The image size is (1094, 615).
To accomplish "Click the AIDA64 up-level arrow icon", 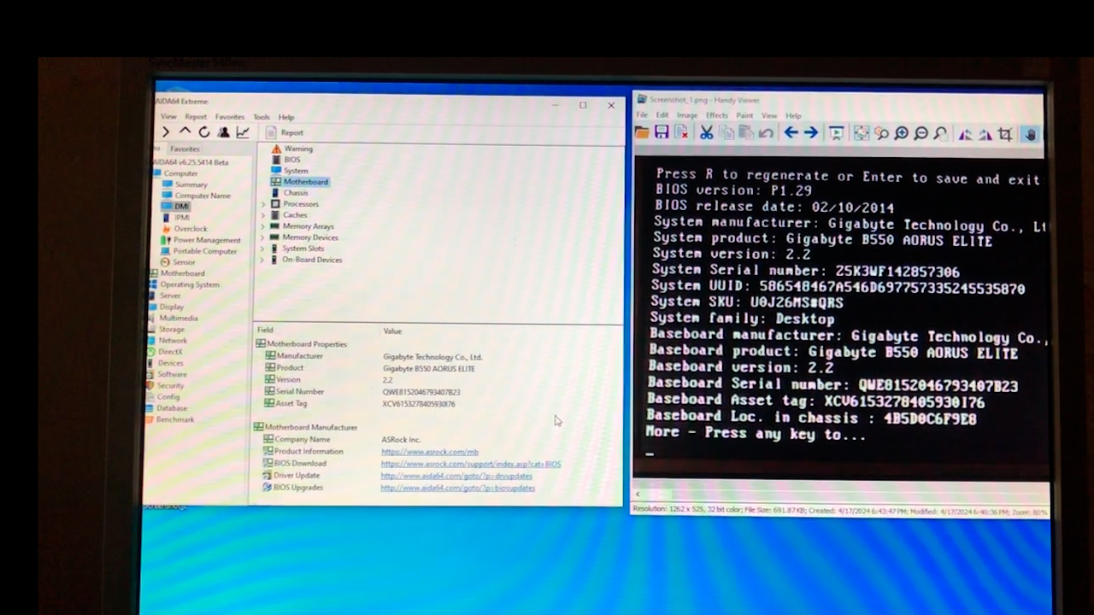I will (185, 132).
